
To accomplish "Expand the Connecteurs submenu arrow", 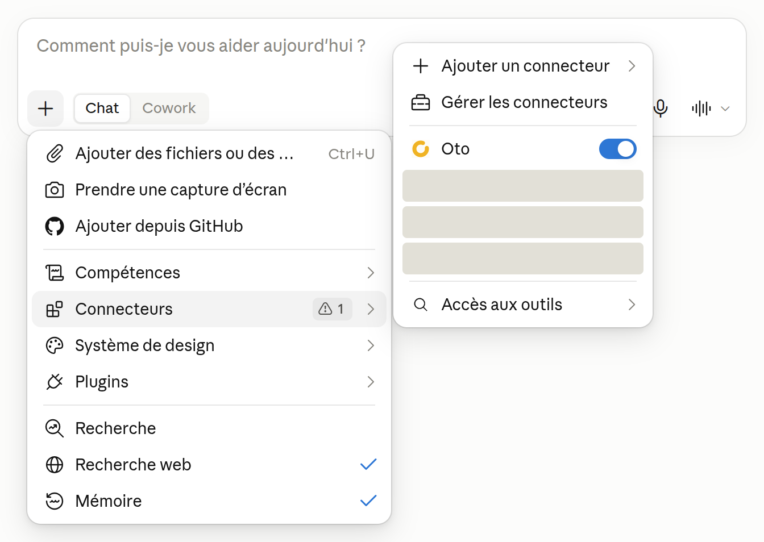I will [x=371, y=309].
